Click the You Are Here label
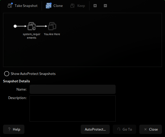 tap(52, 34)
